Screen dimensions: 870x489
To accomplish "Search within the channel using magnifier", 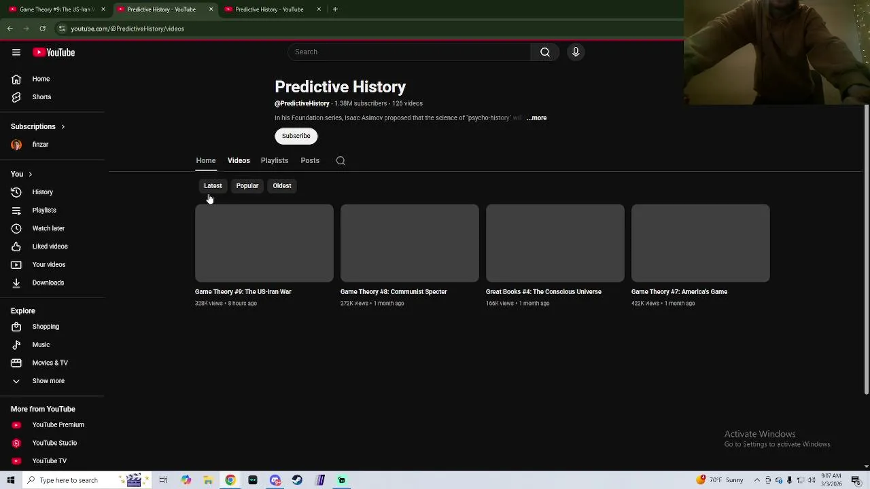I will [341, 161].
